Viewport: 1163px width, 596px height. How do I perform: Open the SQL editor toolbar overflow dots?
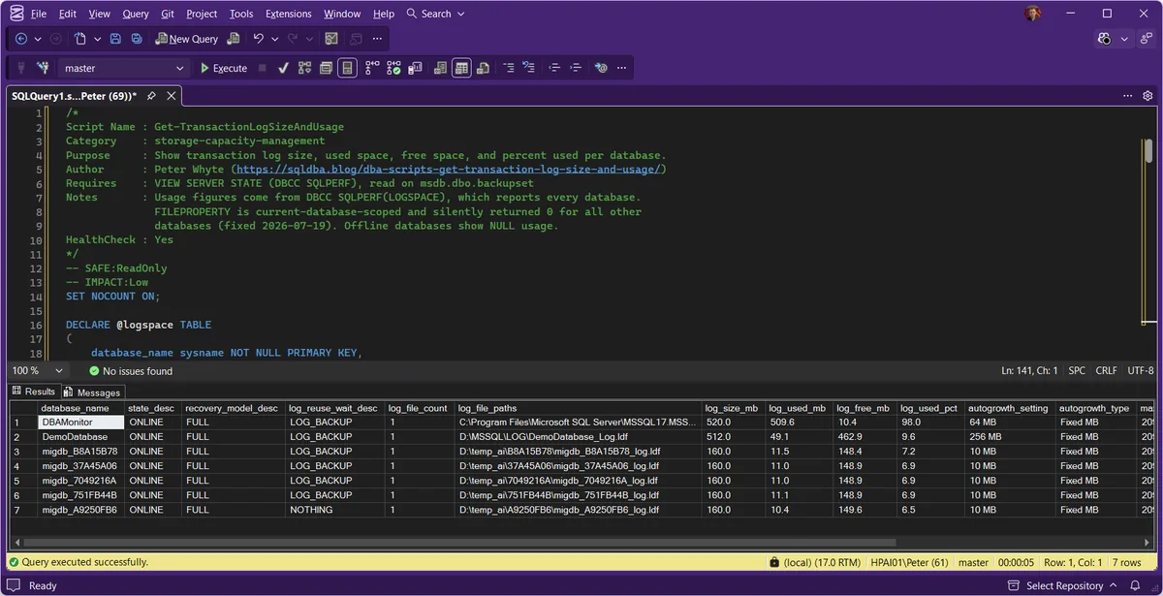pos(622,68)
